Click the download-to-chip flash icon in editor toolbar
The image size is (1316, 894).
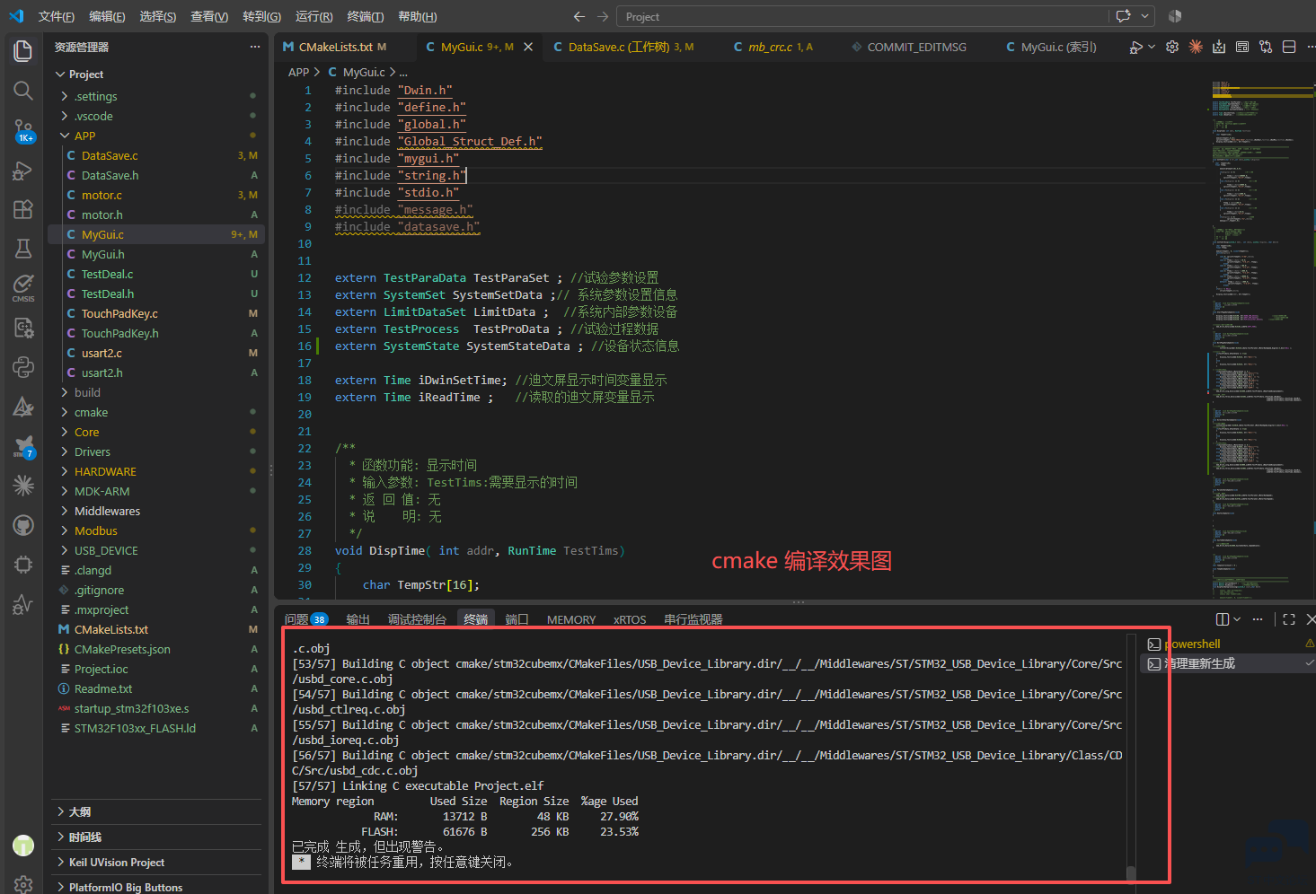[x=1219, y=47]
